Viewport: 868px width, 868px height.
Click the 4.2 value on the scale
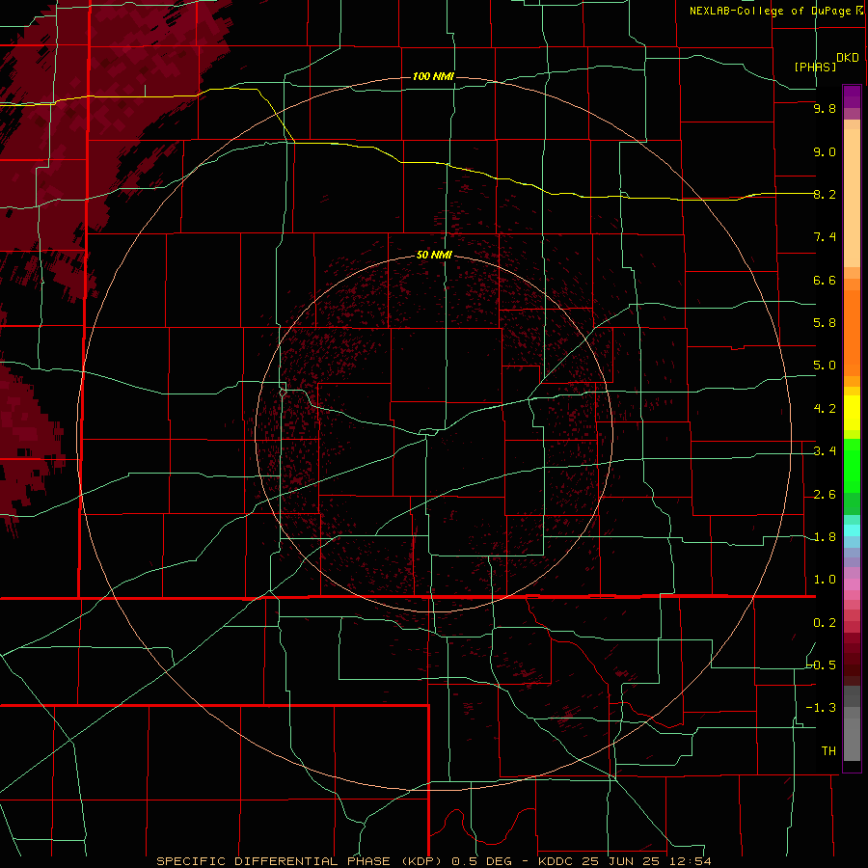coord(825,409)
